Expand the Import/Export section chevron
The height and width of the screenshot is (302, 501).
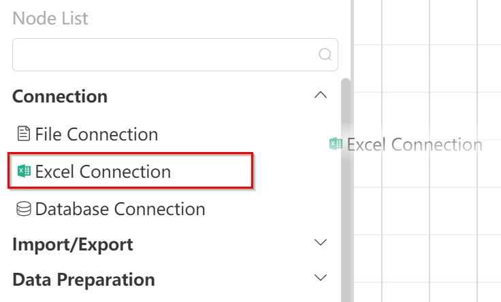point(321,242)
